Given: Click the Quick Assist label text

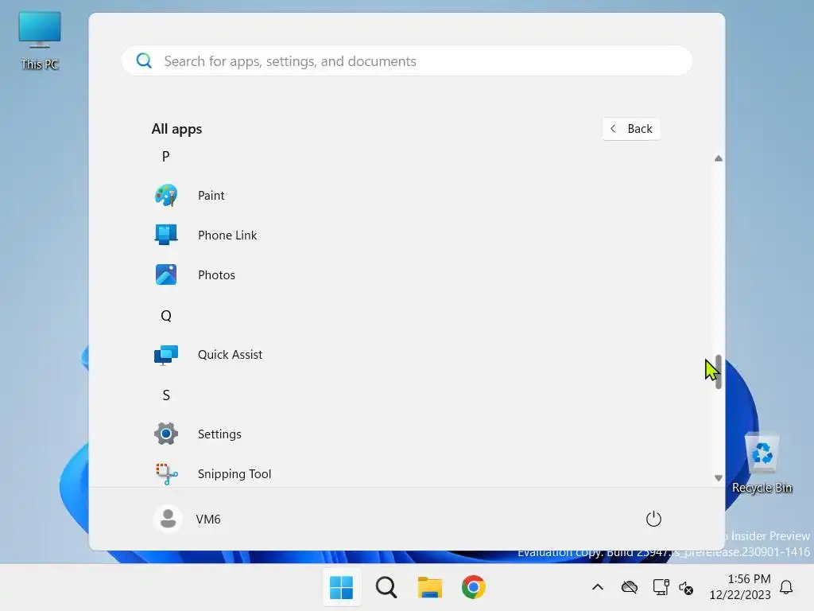Looking at the screenshot, I should pyautogui.click(x=230, y=354).
